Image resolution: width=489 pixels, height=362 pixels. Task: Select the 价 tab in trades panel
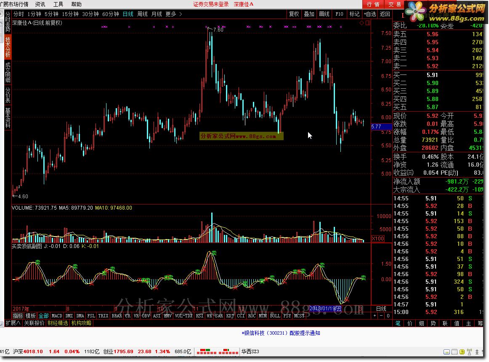pos(410,323)
